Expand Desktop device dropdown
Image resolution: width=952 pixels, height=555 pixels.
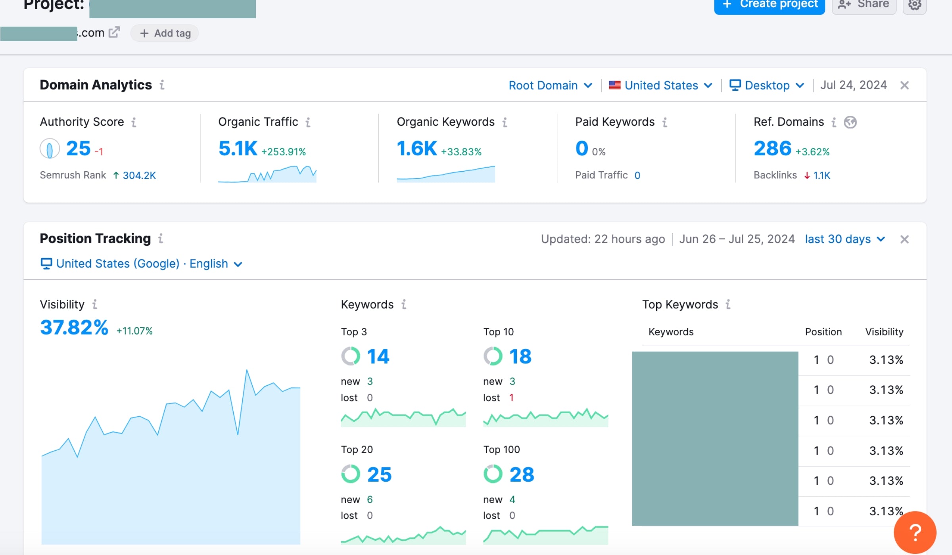767,85
